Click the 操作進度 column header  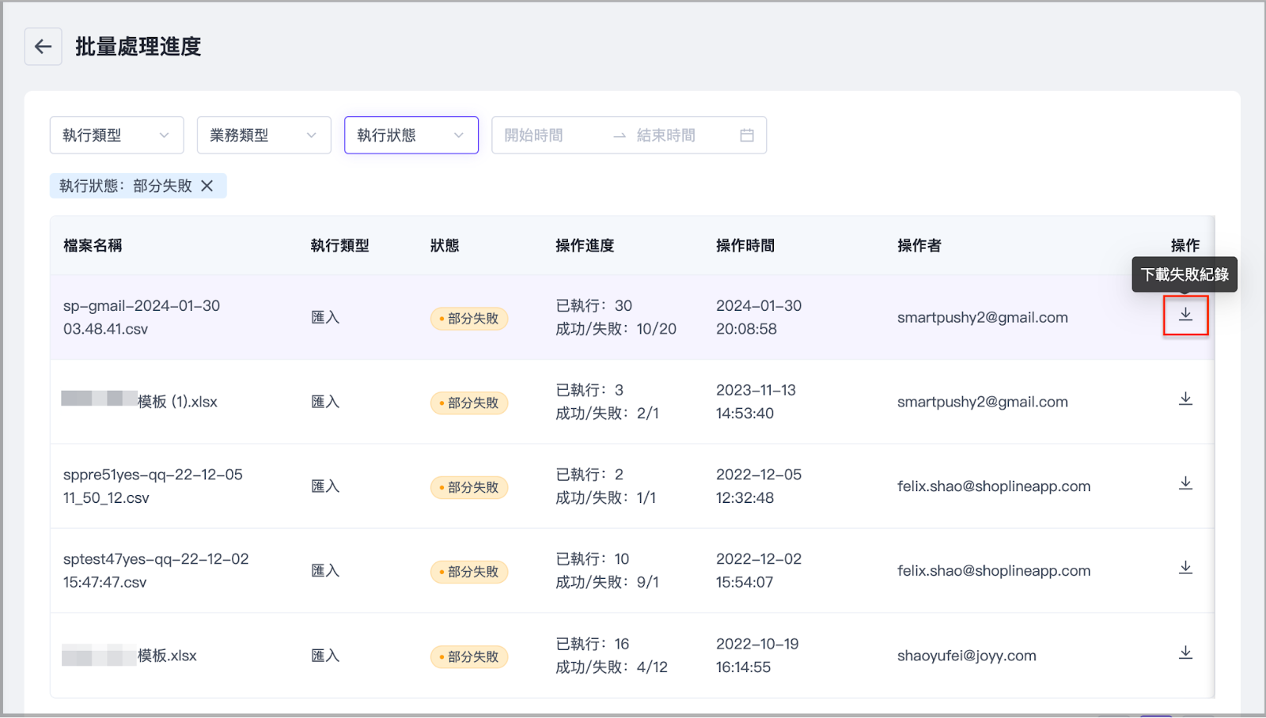[585, 246]
